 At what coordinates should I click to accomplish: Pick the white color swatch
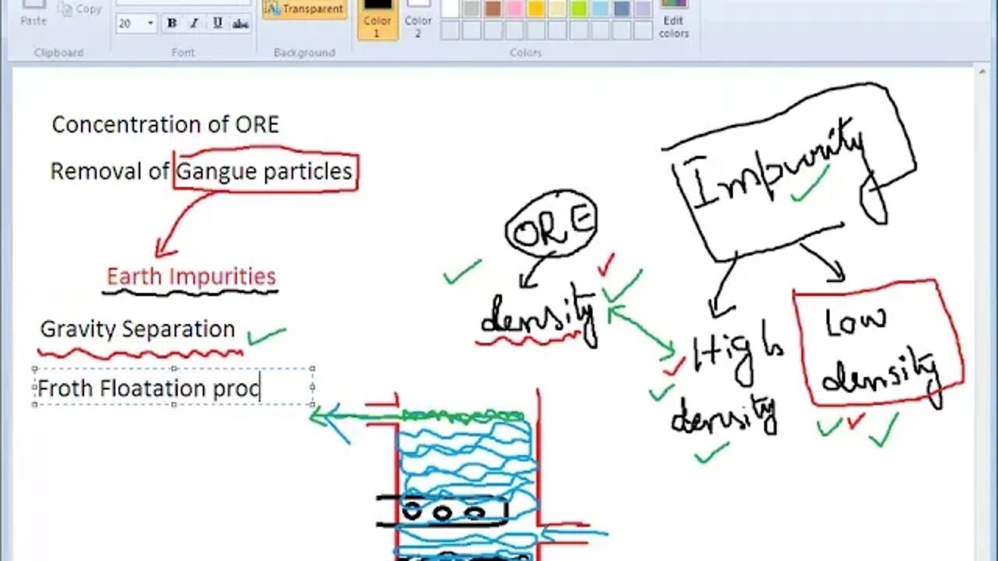click(450, 9)
